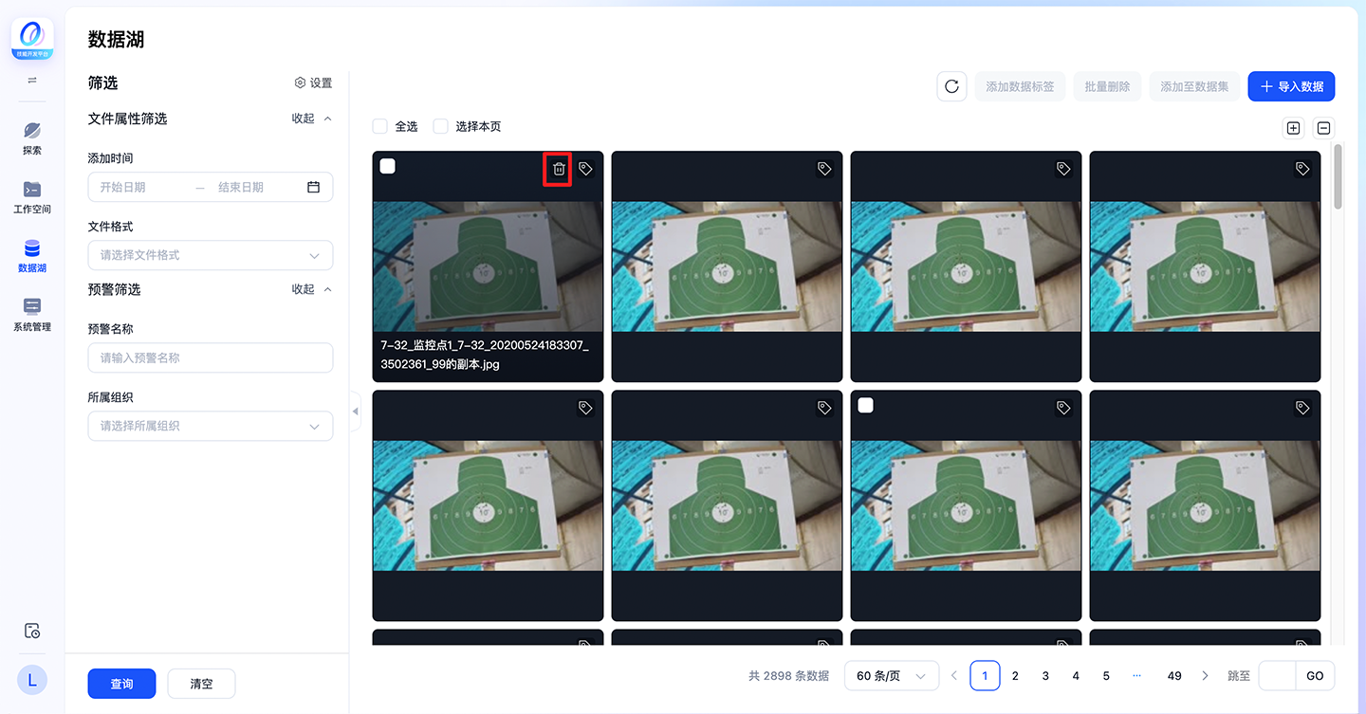Go to page 2 in the pagination
The width and height of the screenshot is (1366, 714).
pyautogui.click(x=1015, y=676)
